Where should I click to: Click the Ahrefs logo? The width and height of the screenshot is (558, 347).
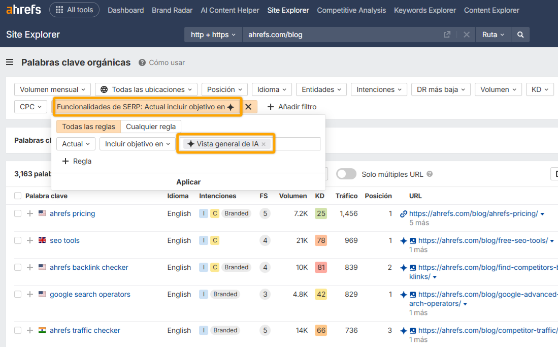click(x=23, y=10)
